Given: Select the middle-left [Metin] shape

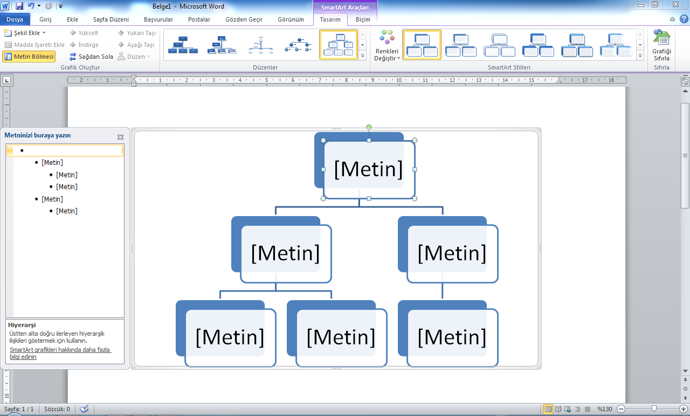Looking at the screenshot, I should 286,253.
